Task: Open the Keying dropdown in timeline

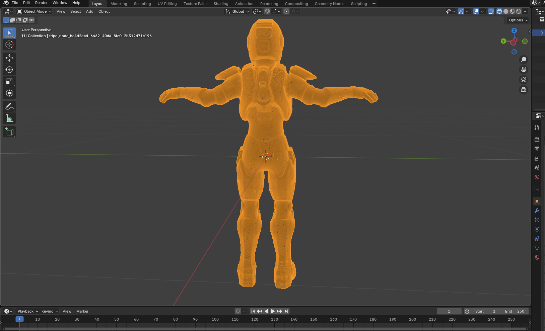Action: click(50, 311)
